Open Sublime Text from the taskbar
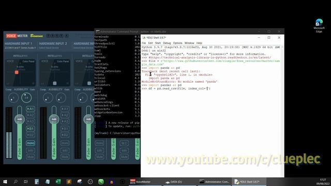Image resolution: width=331 pixels, height=186 pixels. (x=69, y=181)
